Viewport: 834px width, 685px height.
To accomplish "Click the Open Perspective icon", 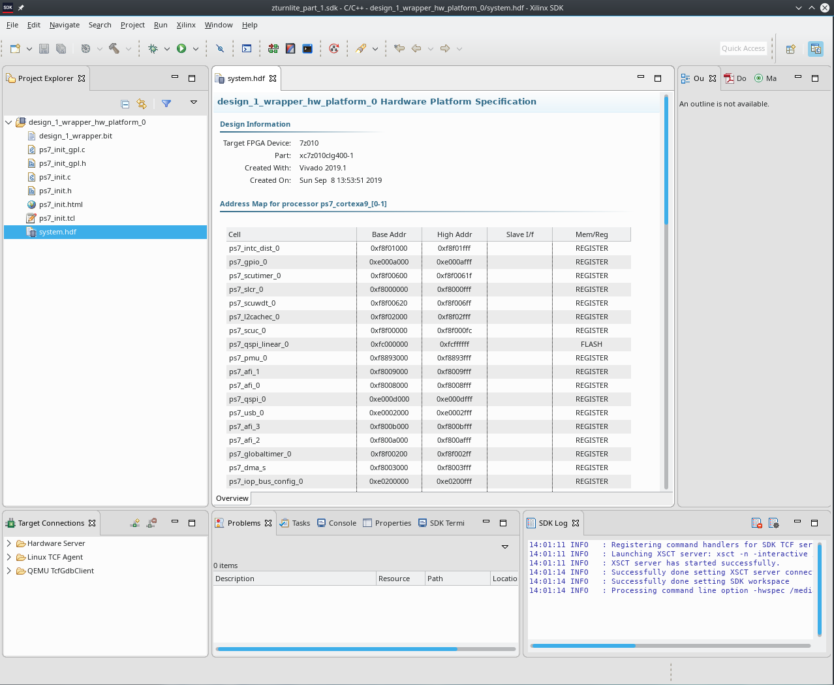I will coord(791,49).
